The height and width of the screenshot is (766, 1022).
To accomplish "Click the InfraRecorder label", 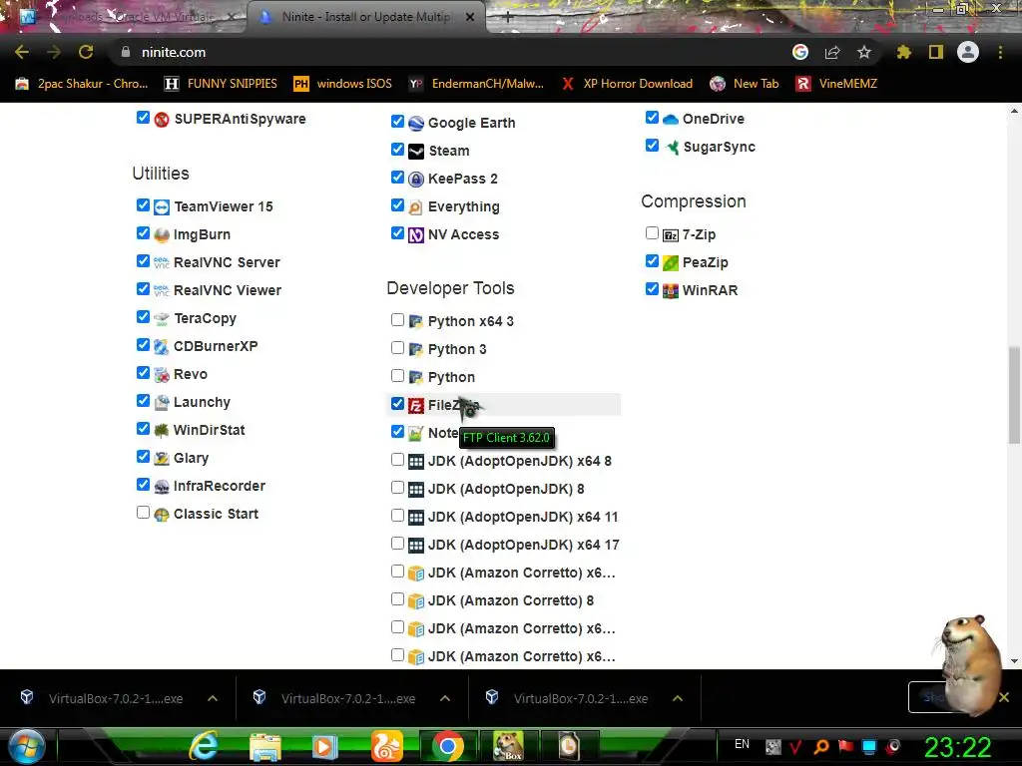I will [x=219, y=486].
